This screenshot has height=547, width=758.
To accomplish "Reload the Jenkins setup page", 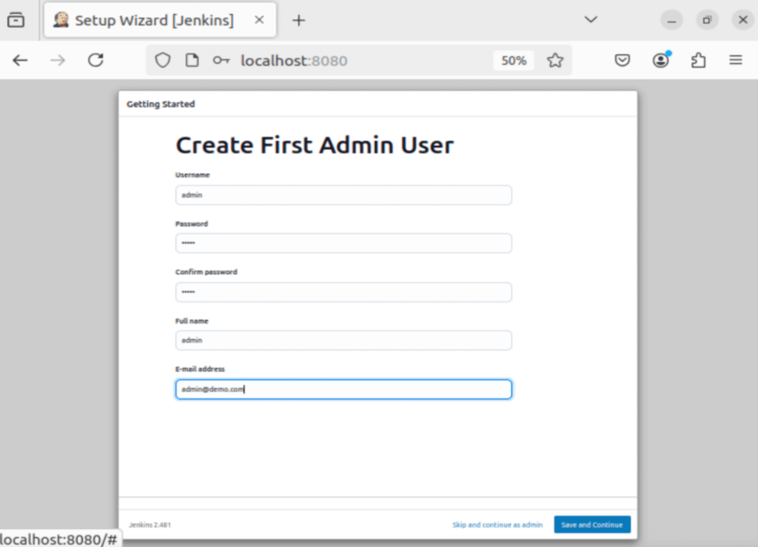I will 95,61.
